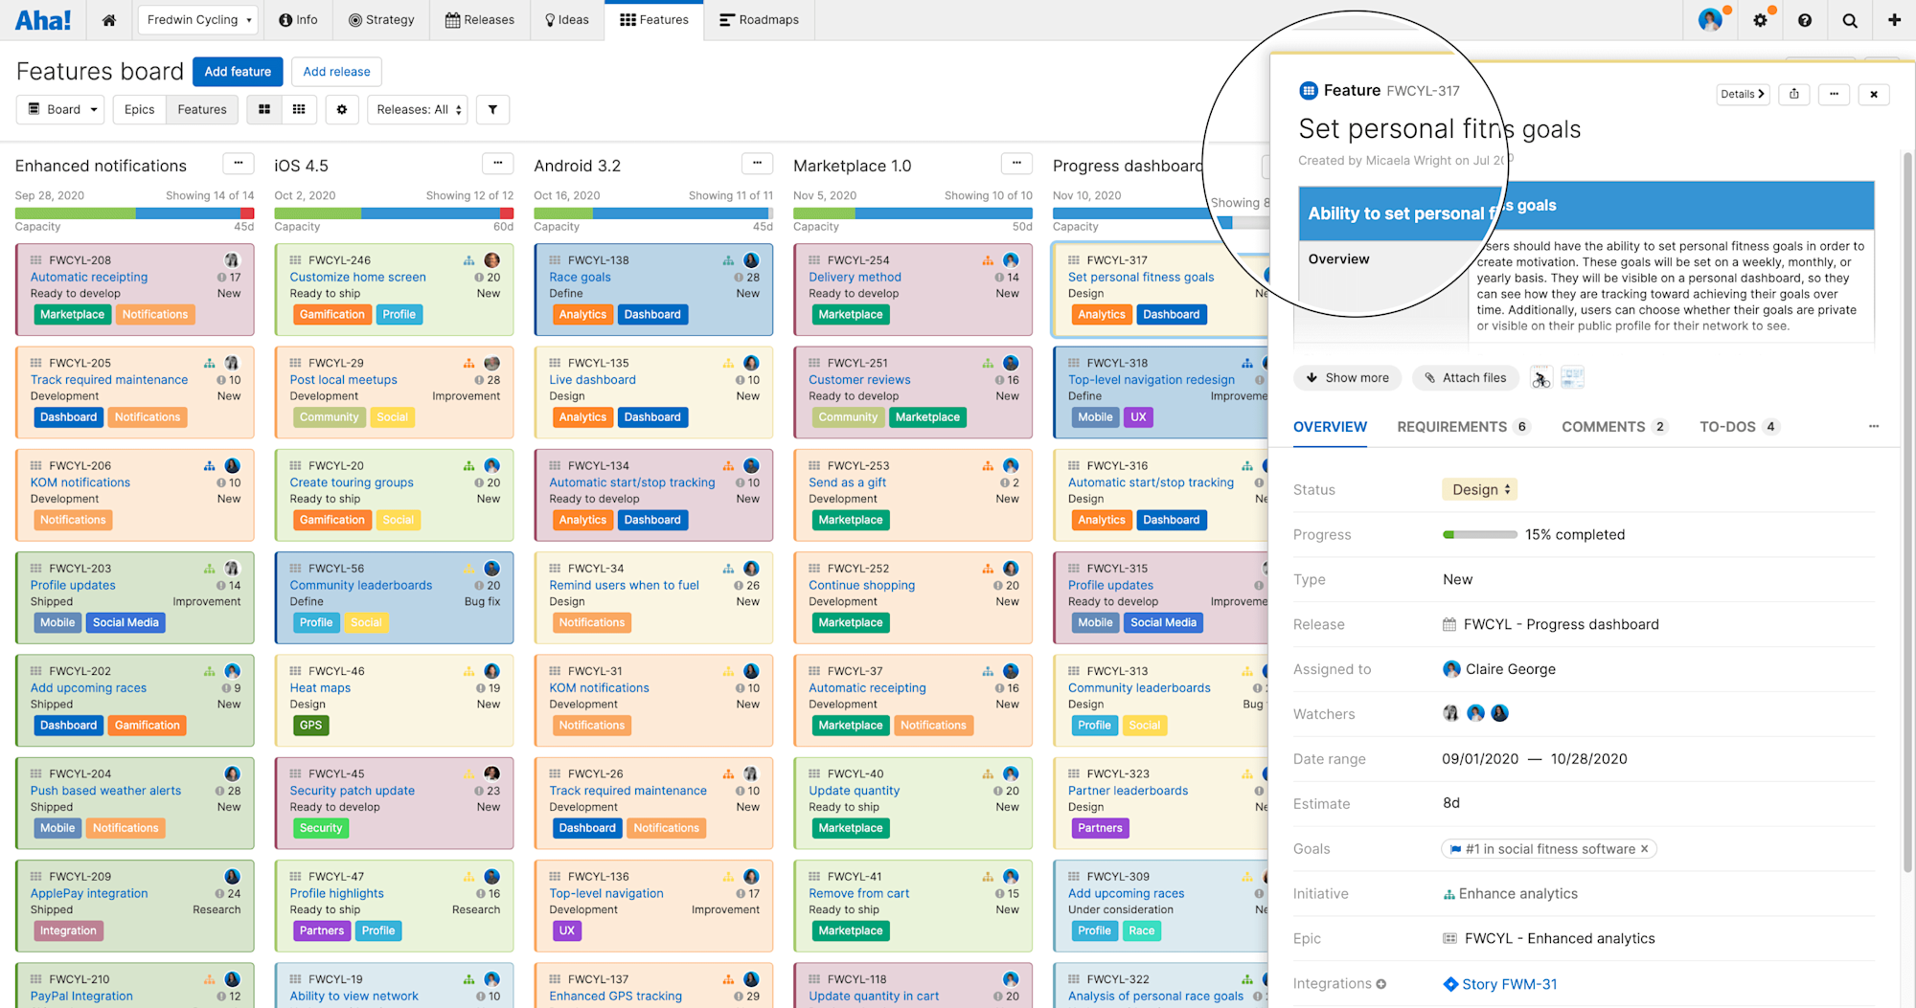Image resolution: width=1916 pixels, height=1008 pixels.
Task: Open the Roadmaps navigation tab
Action: tap(759, 19)
